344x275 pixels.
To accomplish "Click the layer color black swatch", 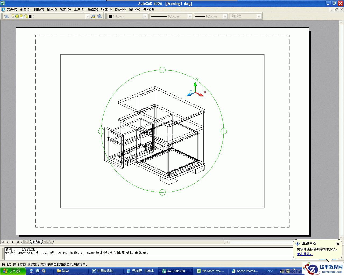I will point(30,16).
